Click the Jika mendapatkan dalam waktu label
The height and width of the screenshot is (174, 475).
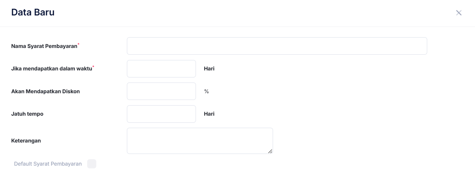tap(52, 69)
